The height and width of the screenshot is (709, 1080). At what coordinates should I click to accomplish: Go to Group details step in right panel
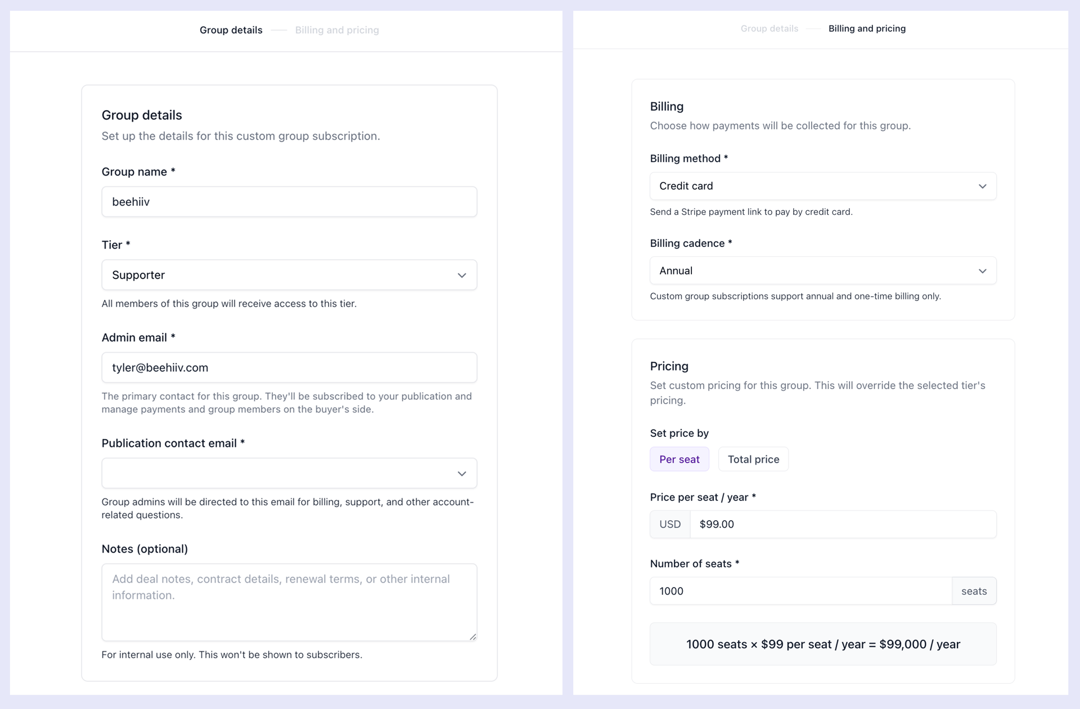click(x=769, y=29)
